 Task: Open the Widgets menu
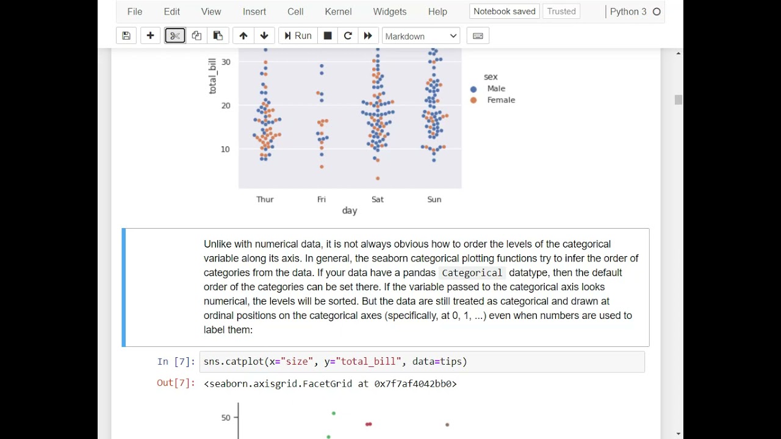coord(390,12)
